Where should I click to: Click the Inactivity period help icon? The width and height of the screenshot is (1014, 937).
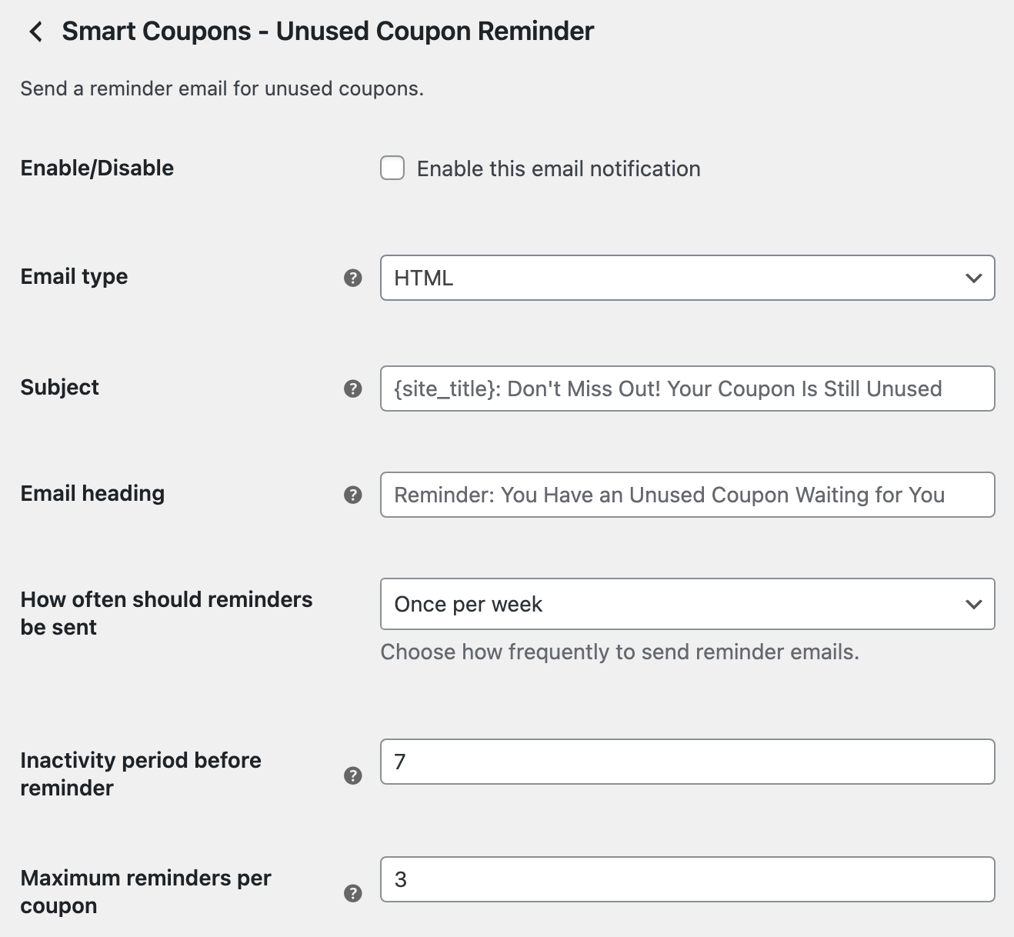[353, 775]
